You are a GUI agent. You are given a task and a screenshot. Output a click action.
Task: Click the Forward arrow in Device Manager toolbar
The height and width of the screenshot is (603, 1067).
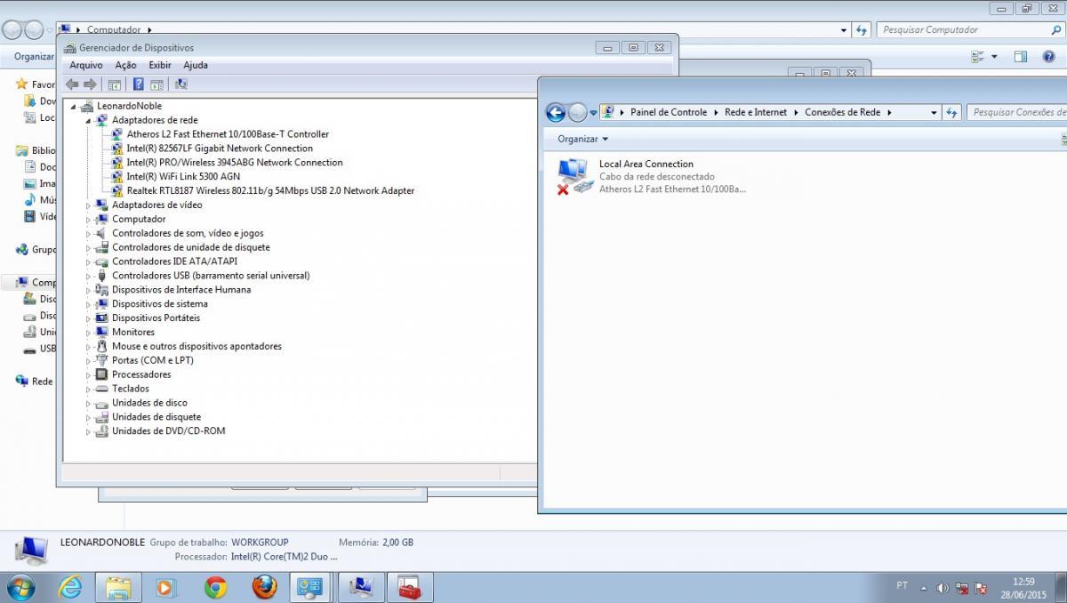coord(90,84)
